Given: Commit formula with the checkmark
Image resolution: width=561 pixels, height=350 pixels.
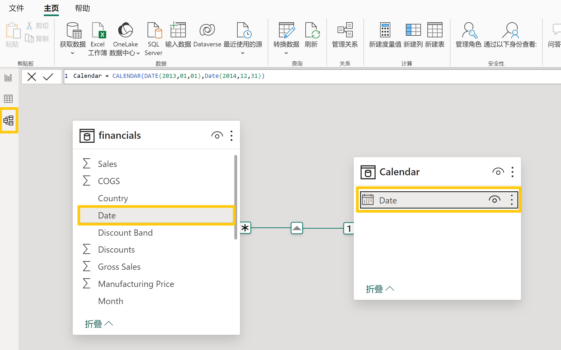Looking at the screenshot, I should (x=48, y=77).
